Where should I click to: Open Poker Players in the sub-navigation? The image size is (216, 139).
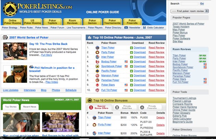click(x=95, y=28)
